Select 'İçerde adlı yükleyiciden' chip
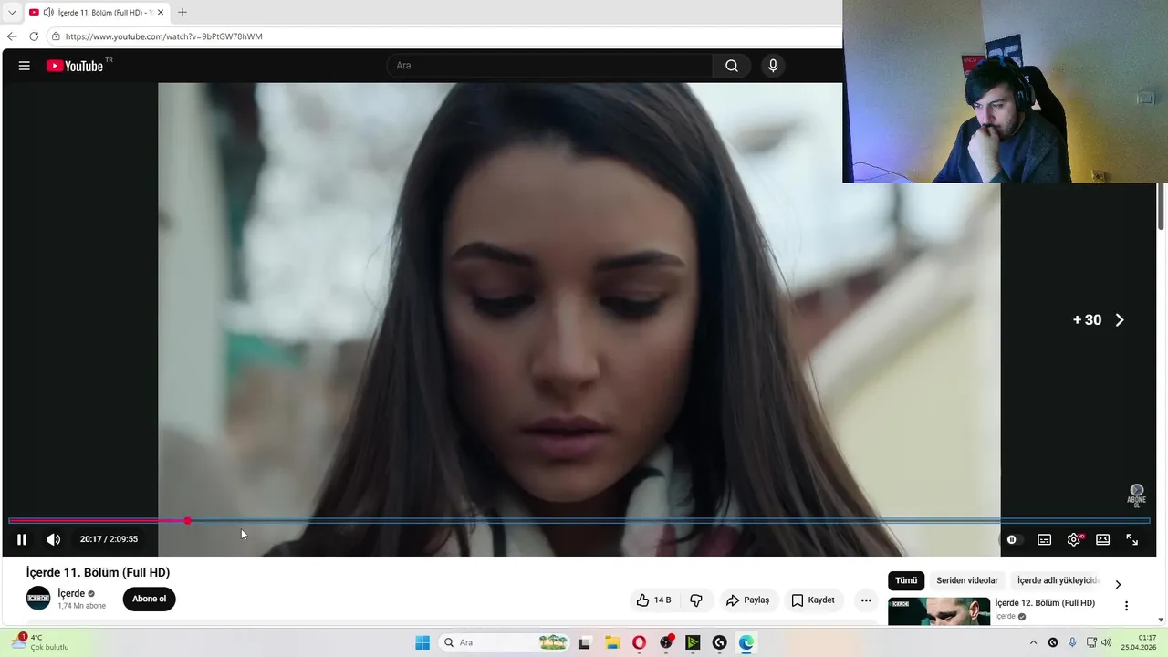Image resolution: width=1168 pixels, height=657 pixels. (1058, 580)
